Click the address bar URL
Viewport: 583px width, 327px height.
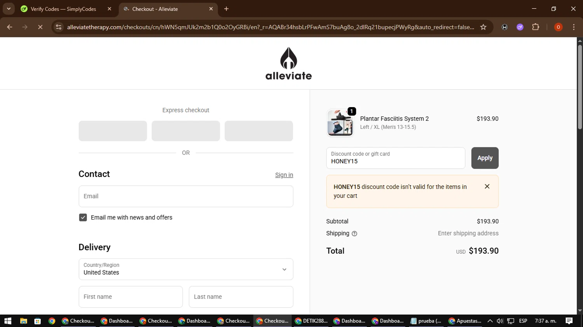pyautogui.click(x=271, y=27)
